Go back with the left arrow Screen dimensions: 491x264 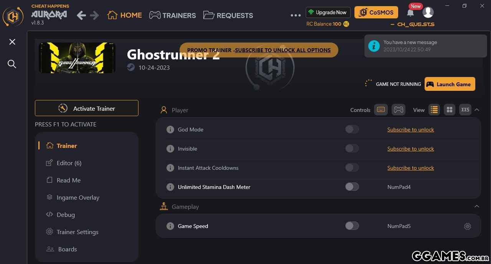click(81, 15)
